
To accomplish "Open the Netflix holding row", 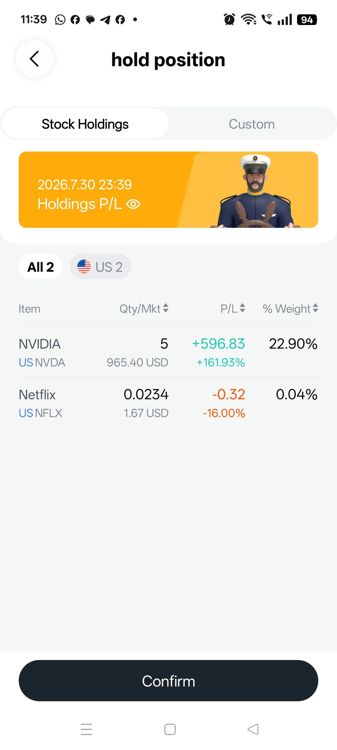I will point(168,403).
